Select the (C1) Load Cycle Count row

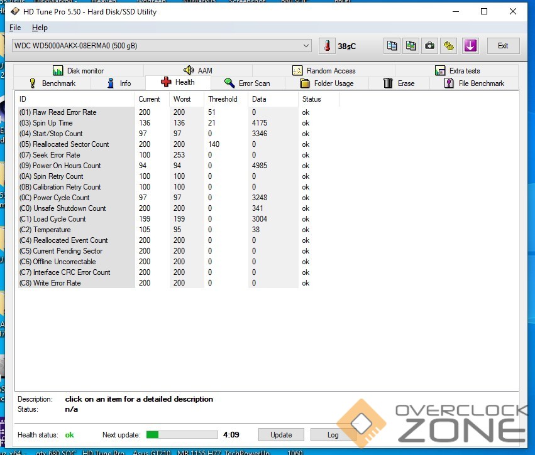click(179, 219)
